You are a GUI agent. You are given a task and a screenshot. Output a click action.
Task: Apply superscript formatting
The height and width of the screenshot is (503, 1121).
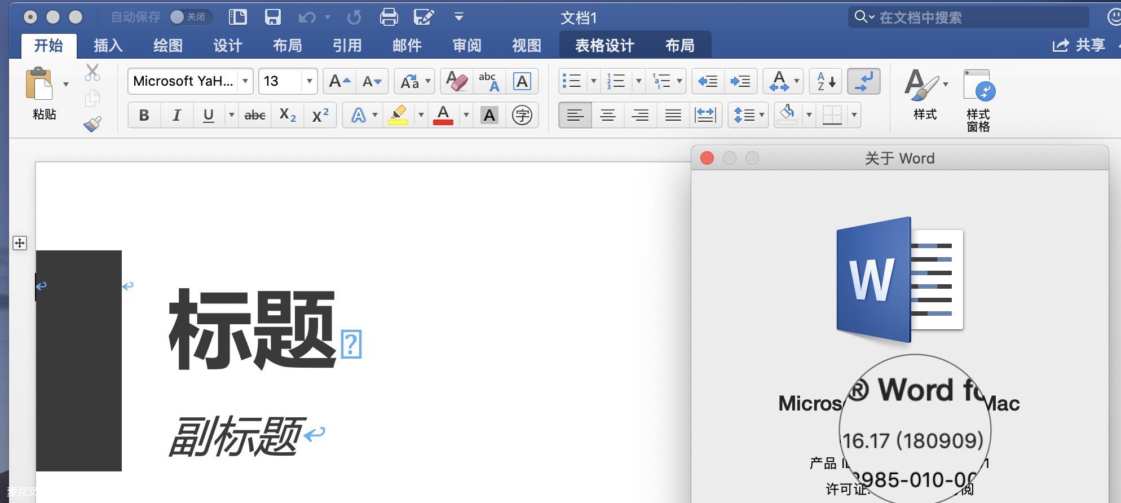(x=320, y=116)
